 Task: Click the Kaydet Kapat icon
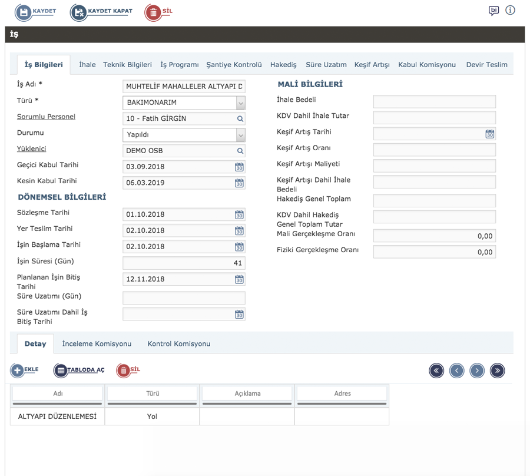tap(79, 12)
